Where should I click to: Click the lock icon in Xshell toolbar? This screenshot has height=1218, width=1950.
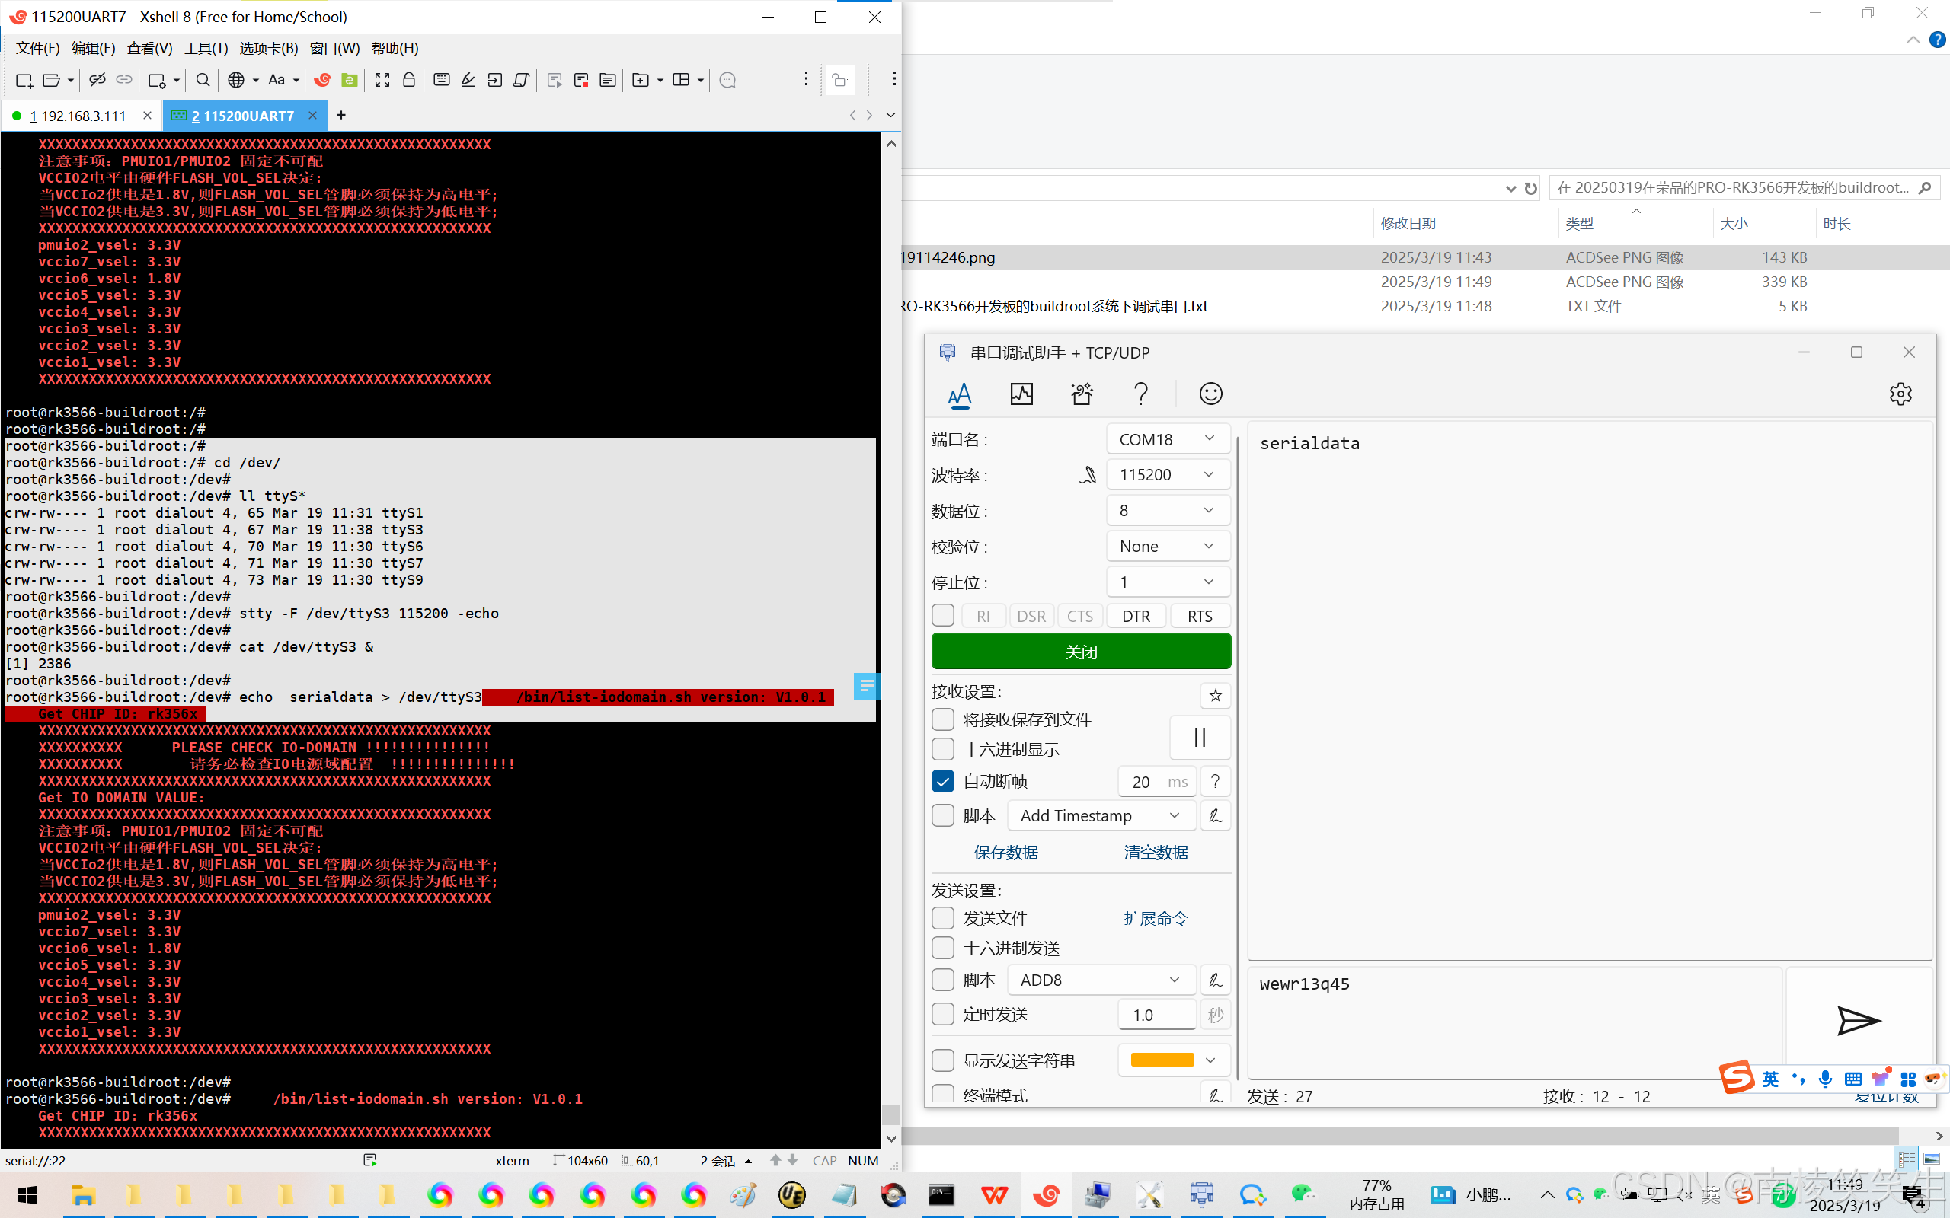[409, 80]
